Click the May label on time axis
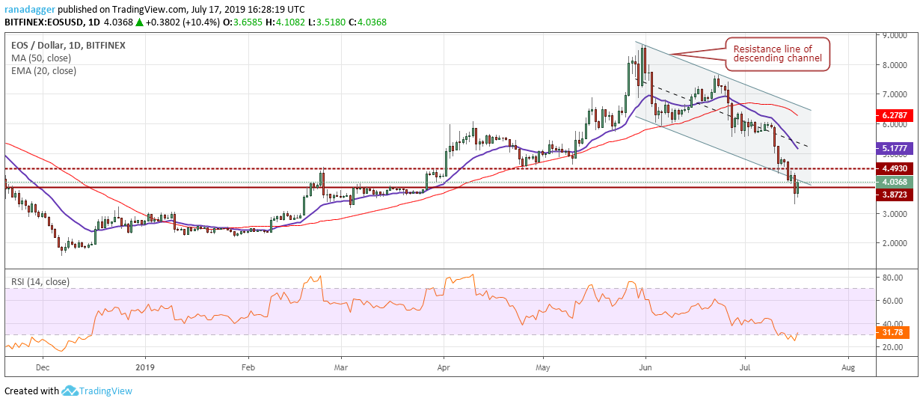 click(544, 368)
